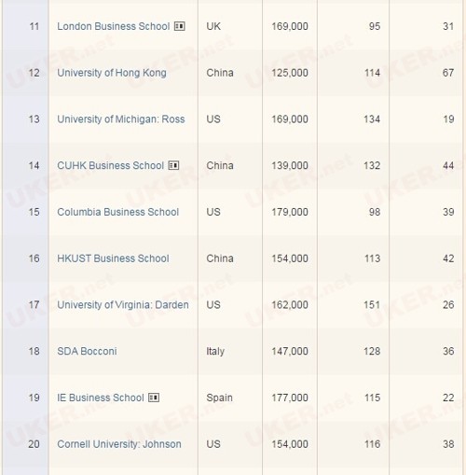Open the CUHK Business School link

click(110, 165)
